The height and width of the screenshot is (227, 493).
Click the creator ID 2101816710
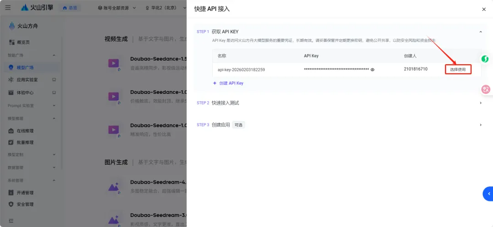click(x=416, y=69)
